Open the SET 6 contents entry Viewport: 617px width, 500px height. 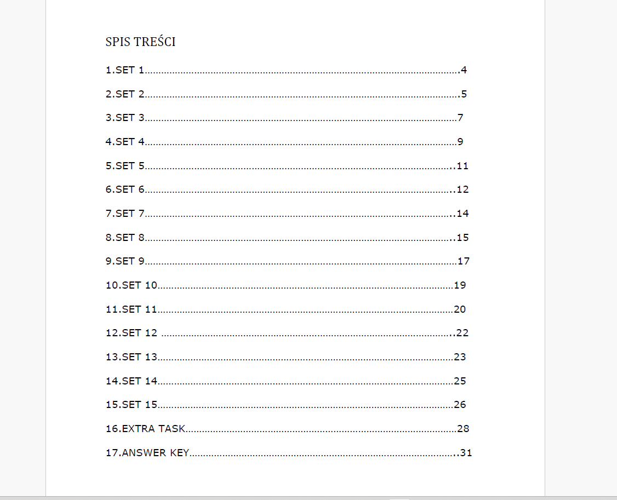pos(125,189)
